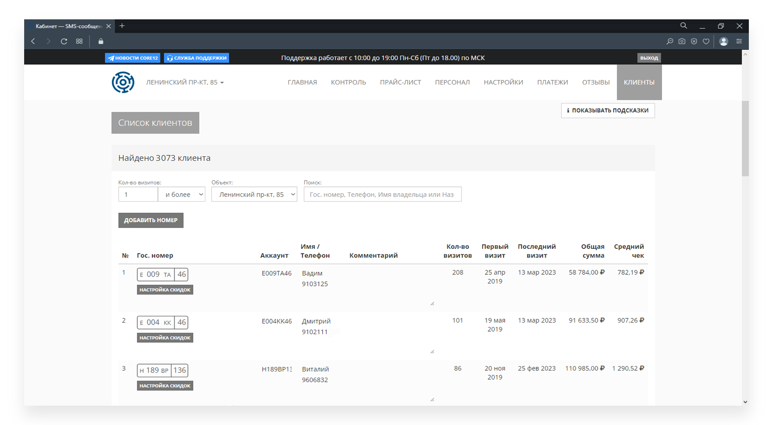Screen dimensions: 773x425
Task: Click the camera snapshot icon in toolbar
Action: [x=682, y=42]
